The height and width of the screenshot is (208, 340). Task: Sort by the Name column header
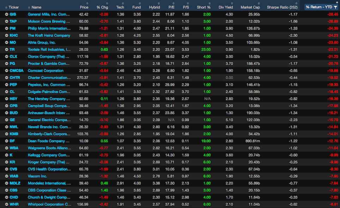point(36,7)
